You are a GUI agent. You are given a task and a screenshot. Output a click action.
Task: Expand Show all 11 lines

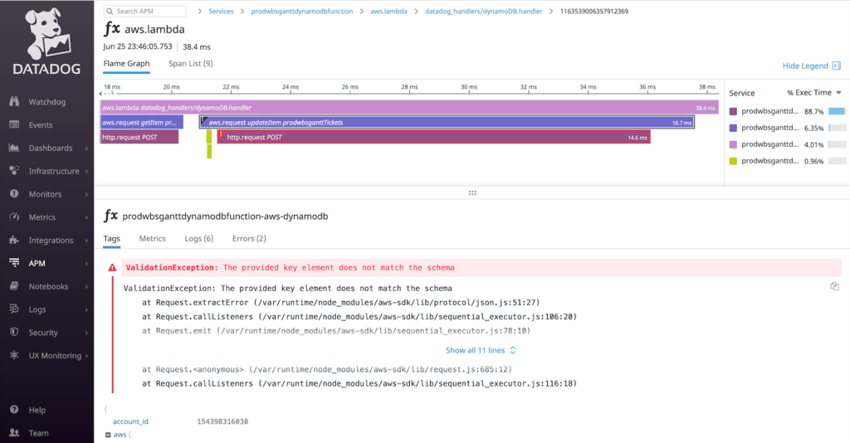pos(481,350)
